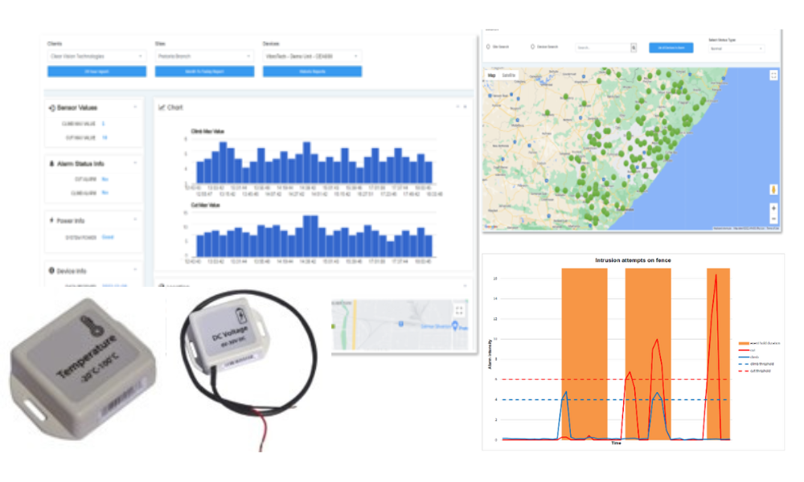
Task: Click the search magnifier icon
Action: 634,48
